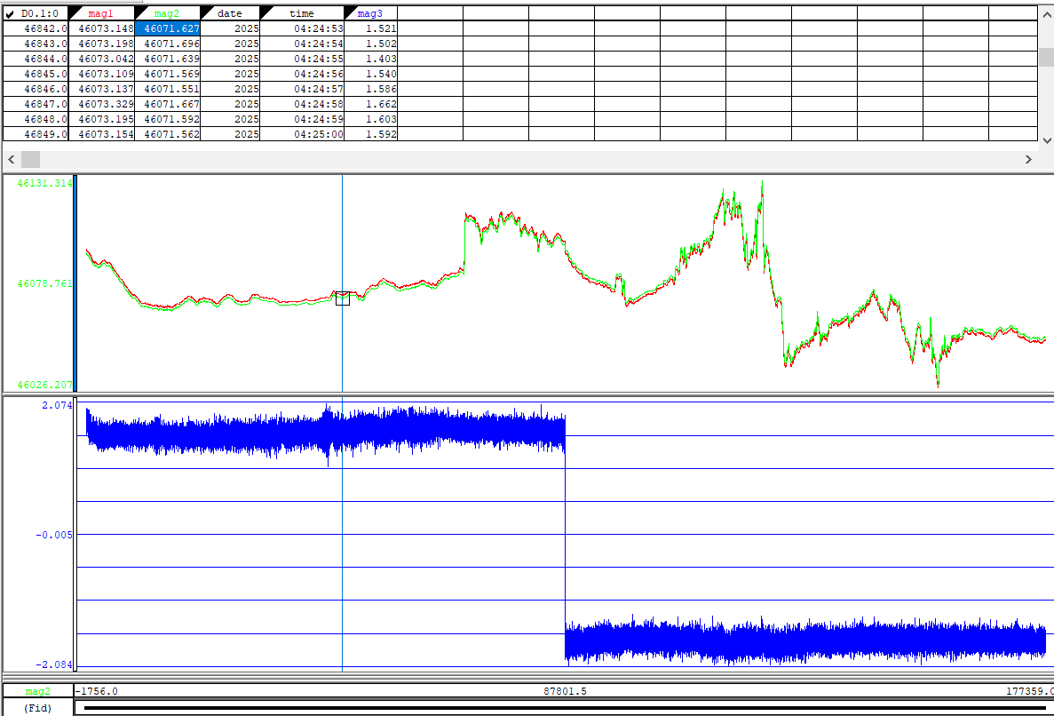This screenshot has height=716, width=1054.
Task: Click the first empty column header
Action: [430, 14]
